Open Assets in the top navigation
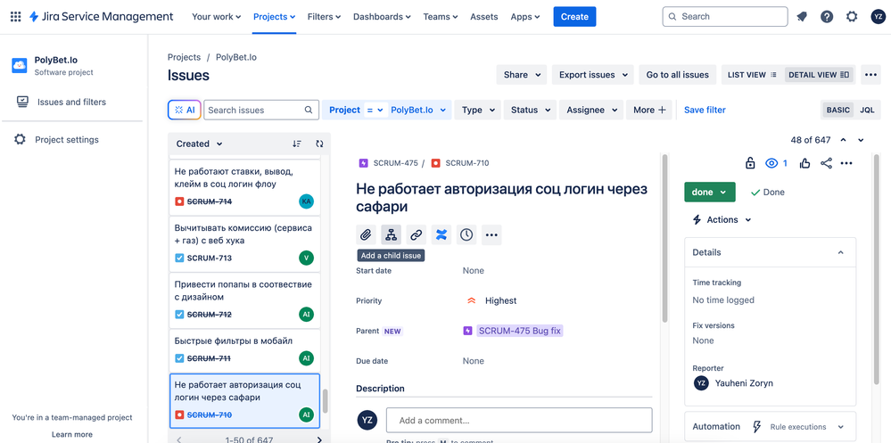Screen dimensions: 891x443 tap(484, 16)
